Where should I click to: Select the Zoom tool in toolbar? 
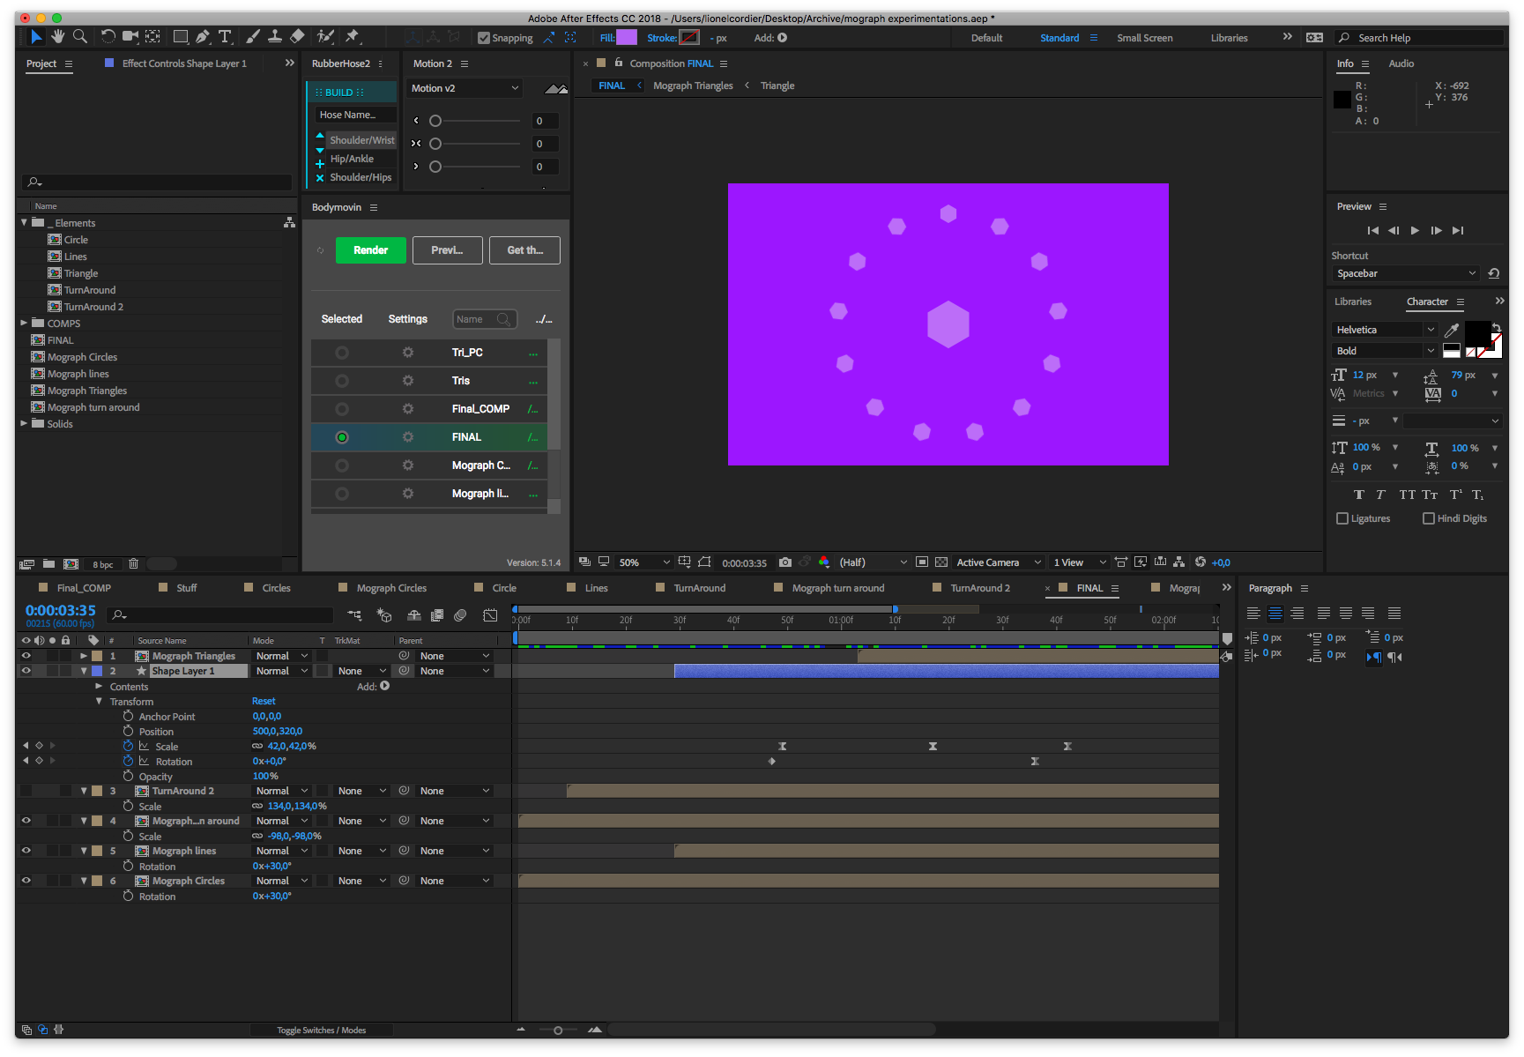(x=80, y=36)
